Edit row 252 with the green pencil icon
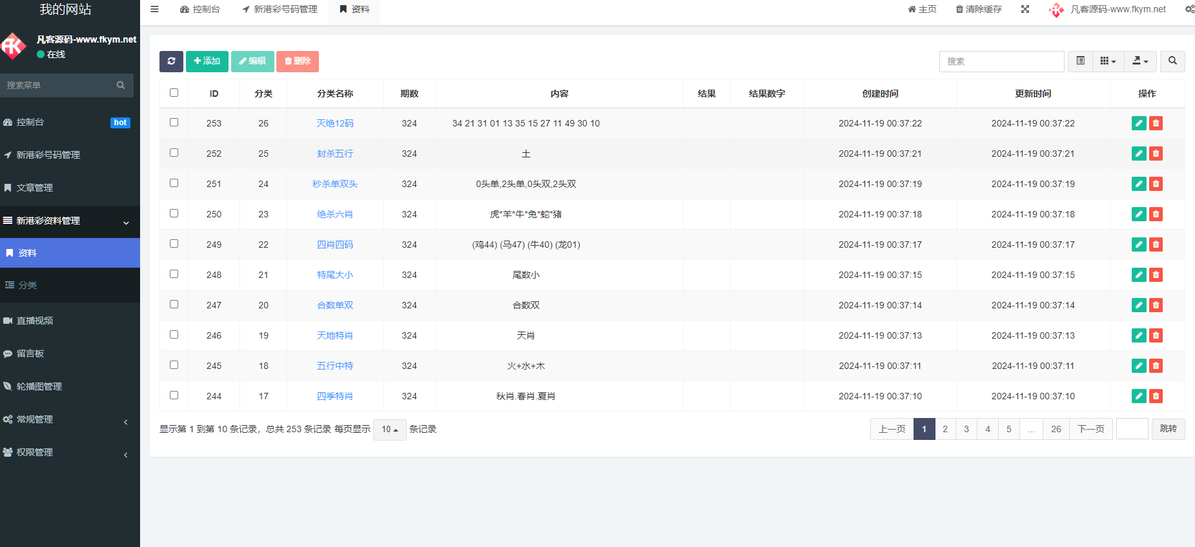Viewport: 1195px width, 547px height. click(1139, 154)
